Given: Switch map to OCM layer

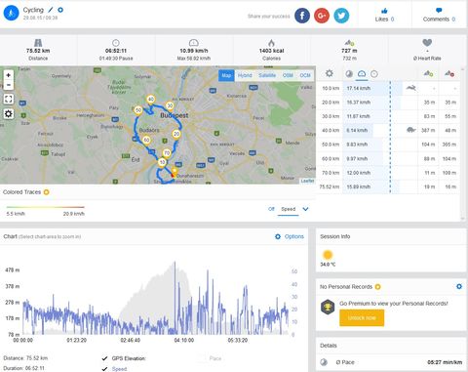Looking at the screenshot, I should click(305, 75).
